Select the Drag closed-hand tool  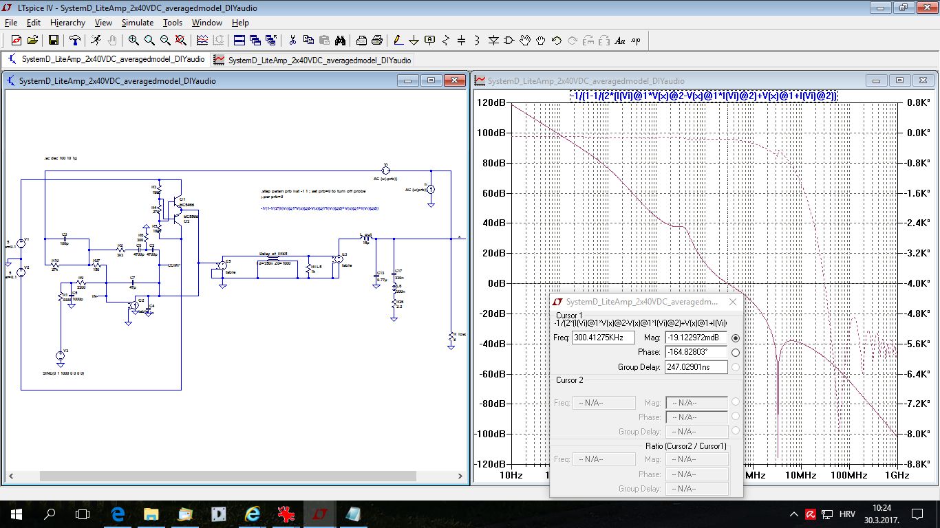pos(541,41)
